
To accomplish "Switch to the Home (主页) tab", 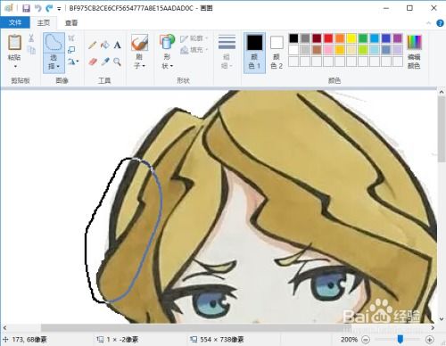I will coord(44,22).
